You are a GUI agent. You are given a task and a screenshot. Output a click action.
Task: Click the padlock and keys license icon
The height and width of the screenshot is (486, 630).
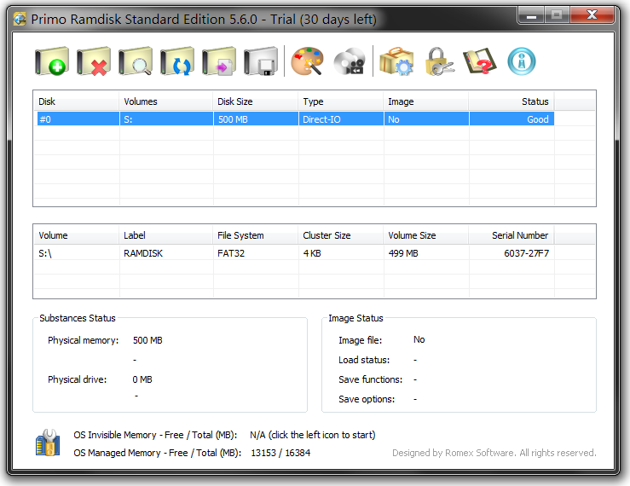point(439,61)
